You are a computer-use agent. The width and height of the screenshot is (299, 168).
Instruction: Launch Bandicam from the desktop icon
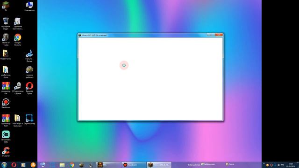6,103
